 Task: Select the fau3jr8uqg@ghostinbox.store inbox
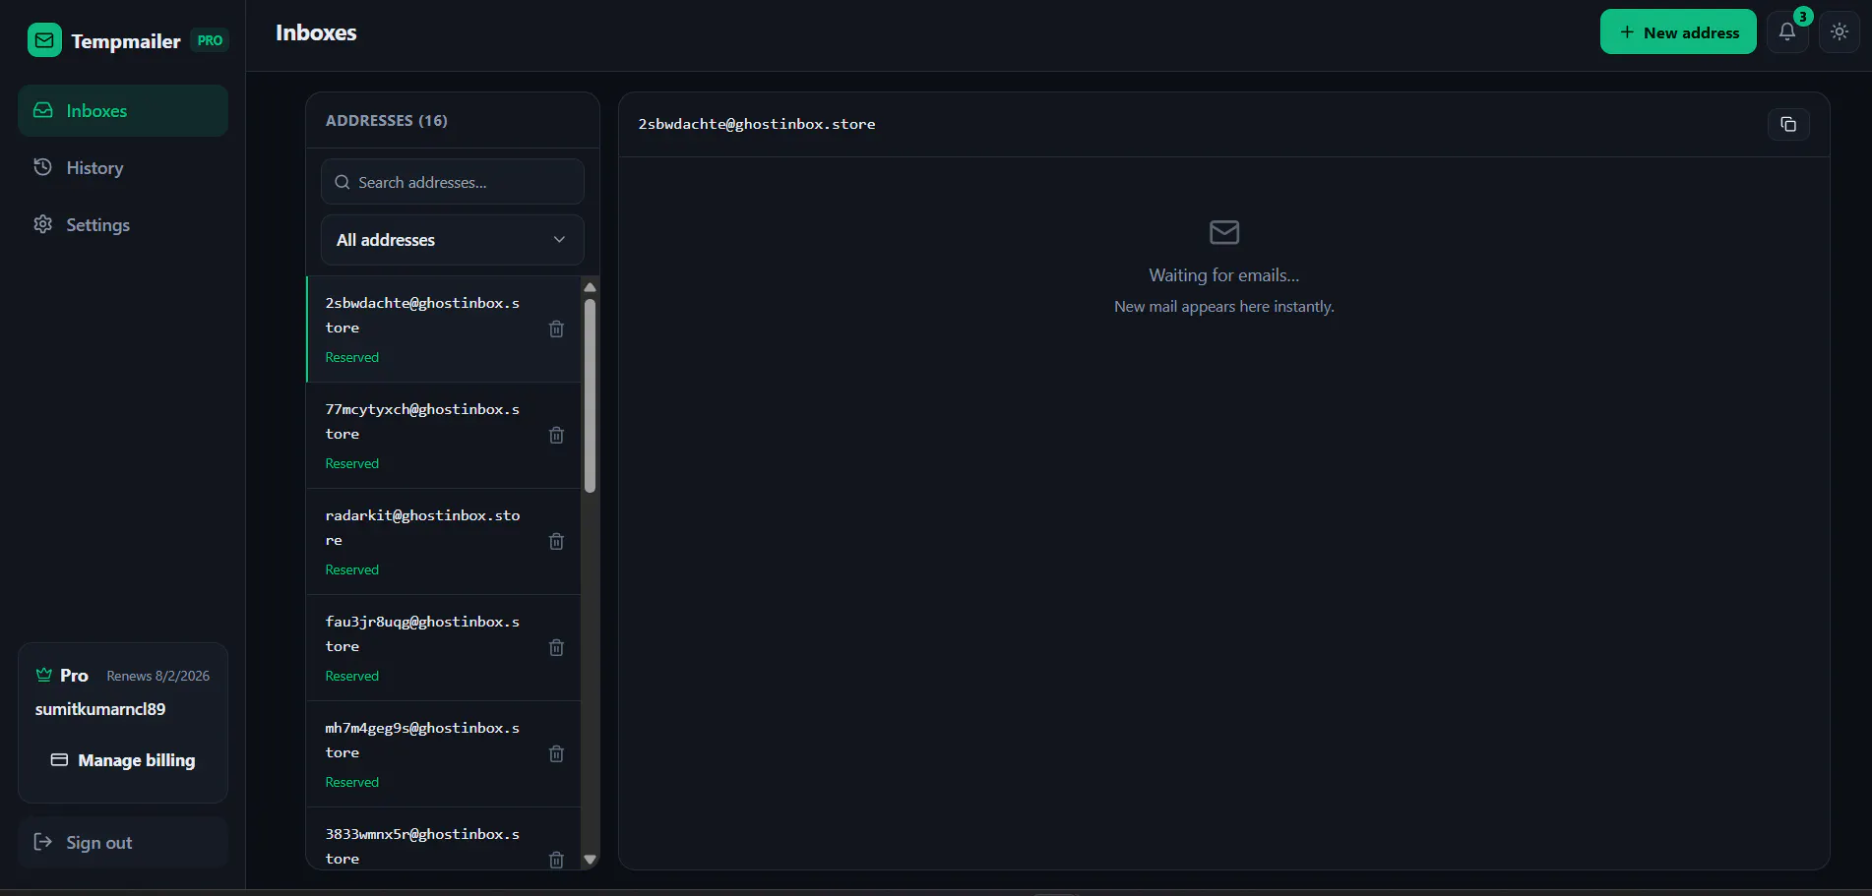[x=443, y=648]
